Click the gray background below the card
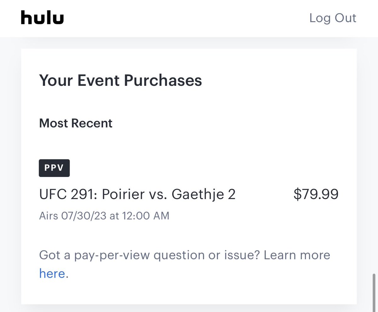Viewport: 378px width, 312px height. (189, 308)
